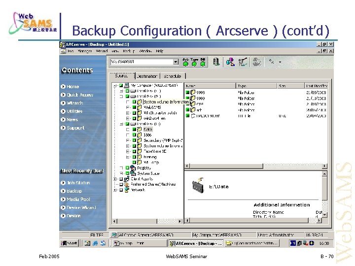Click the status bar ARCserve server icon
355x266 pixels.
tap(114, 235)
